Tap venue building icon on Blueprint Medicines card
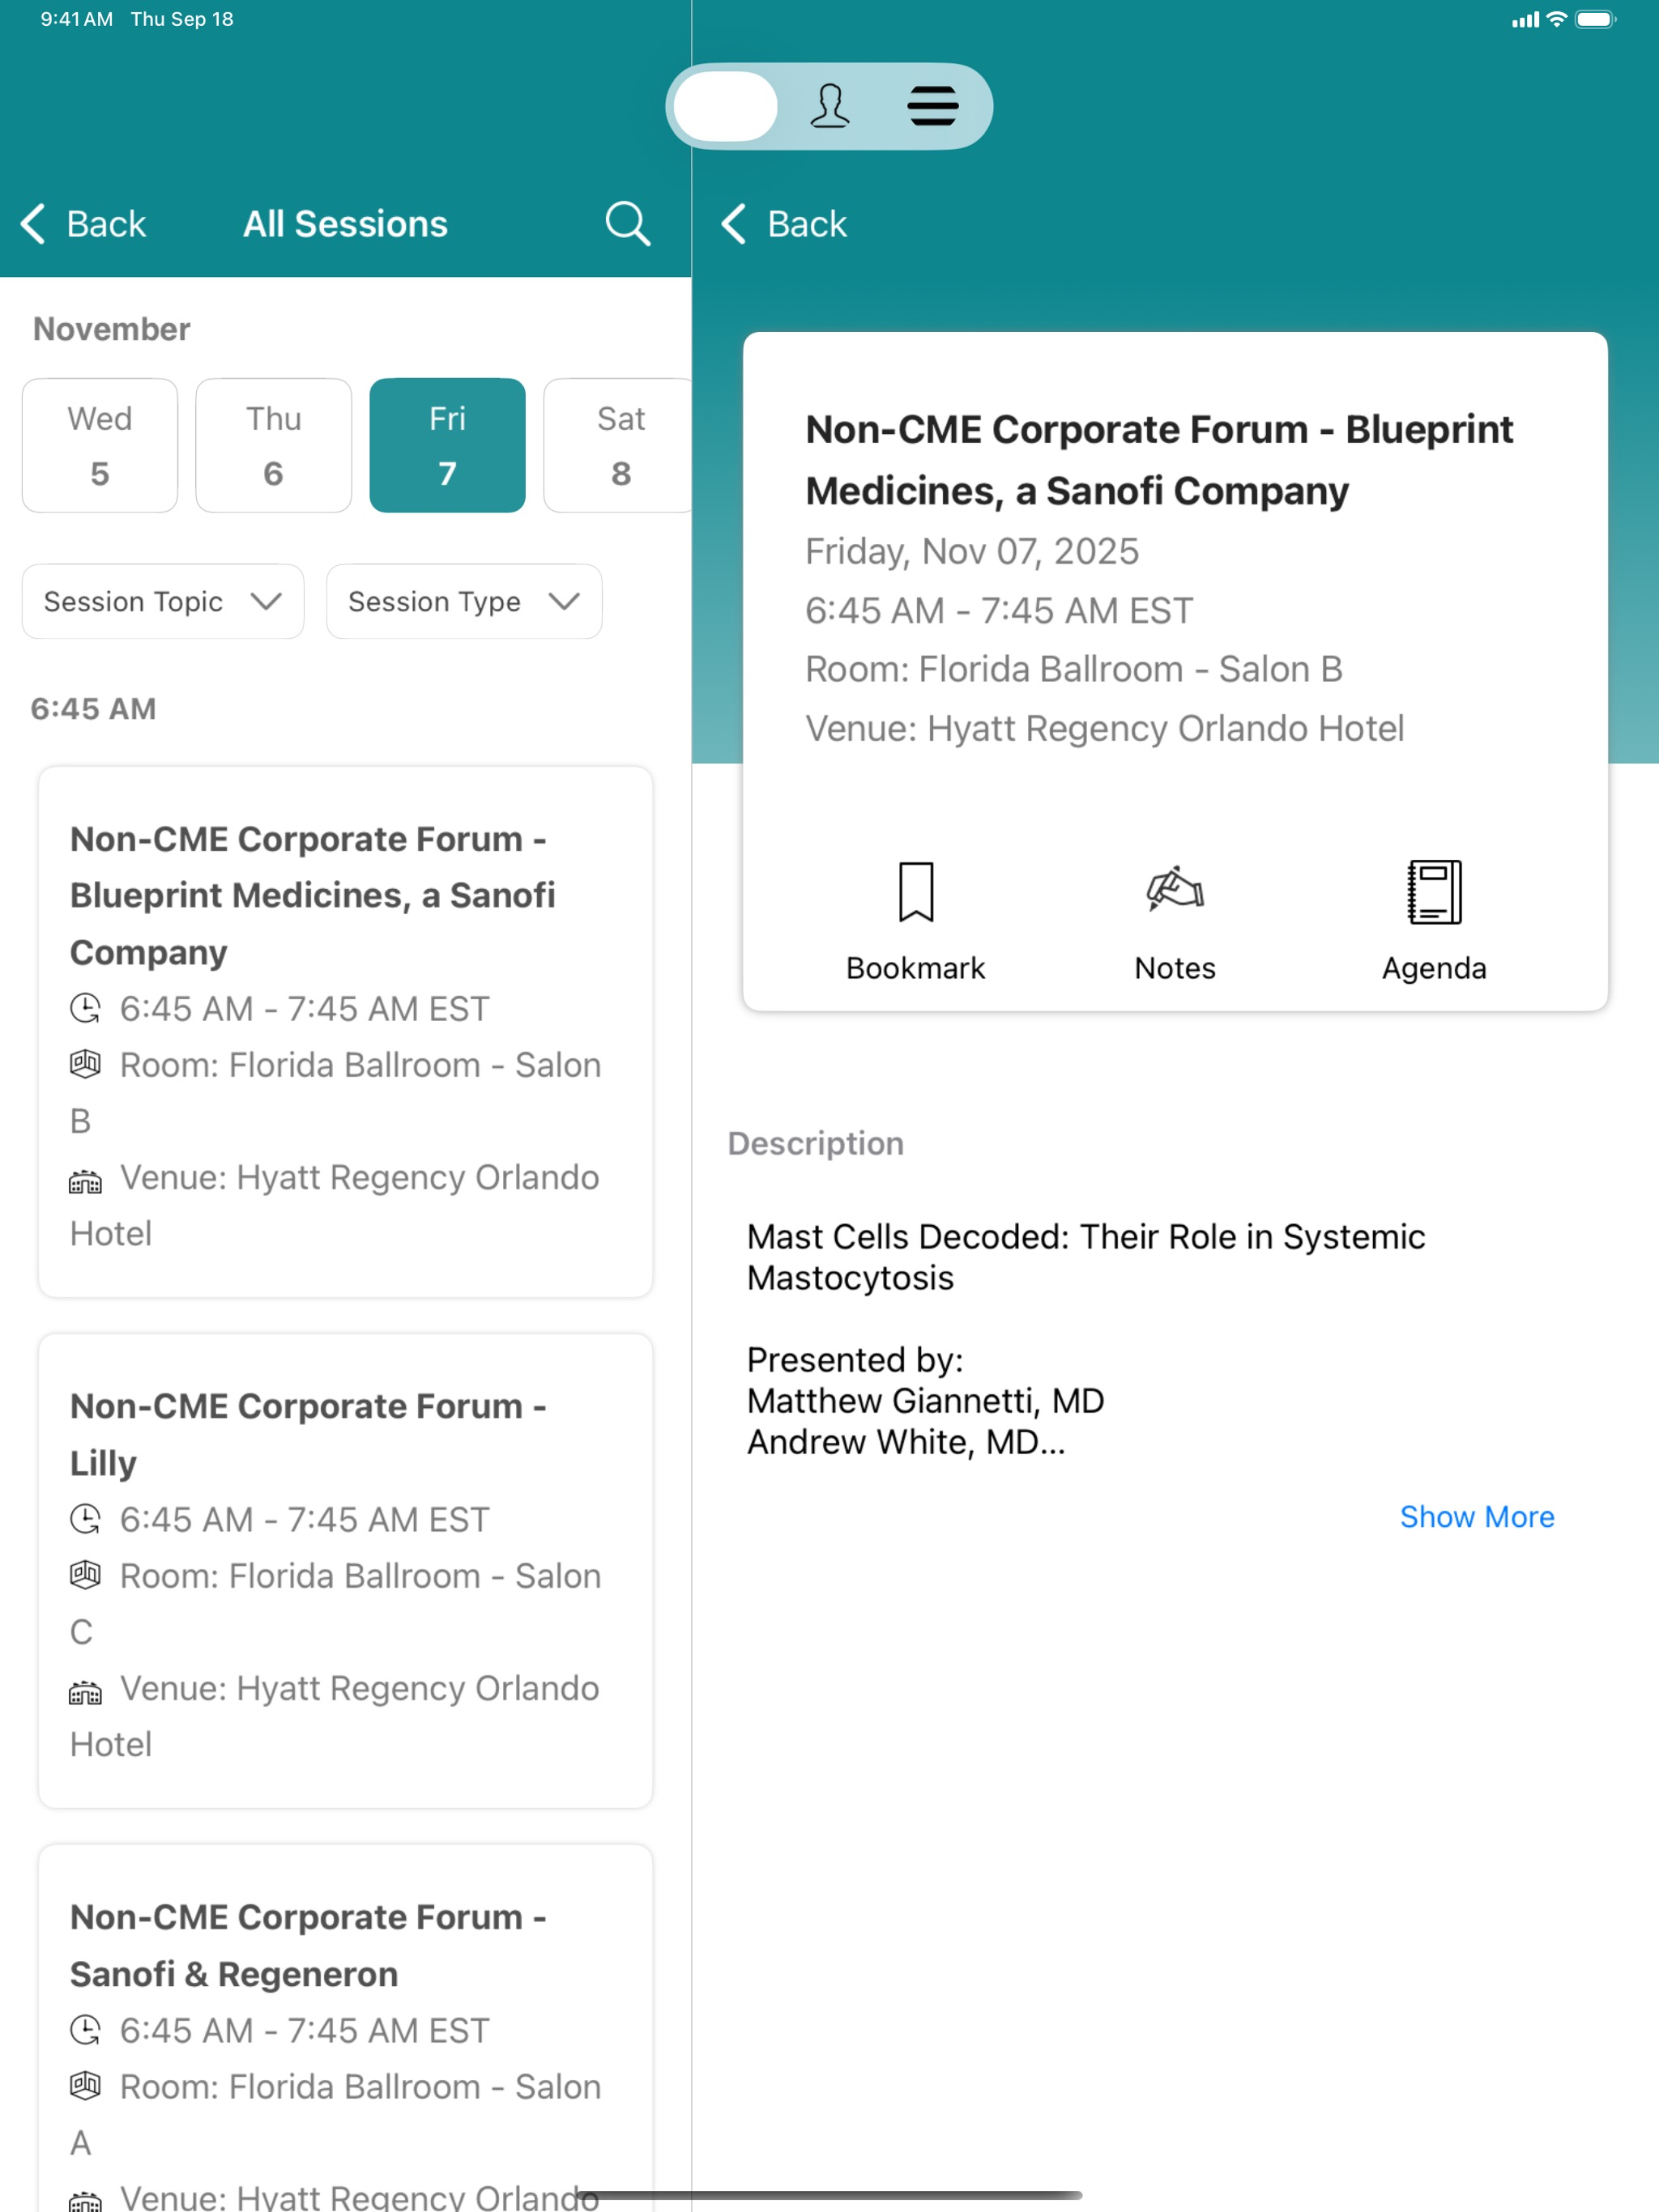 [x=85, y=1181]
